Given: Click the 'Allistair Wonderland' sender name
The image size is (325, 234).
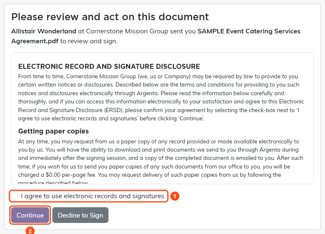Looking at the screenshot, I should [x=44, y=31].
